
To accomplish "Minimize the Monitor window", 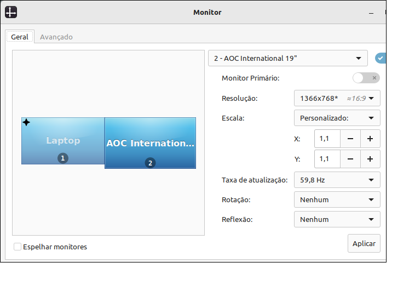I will 371,13.
